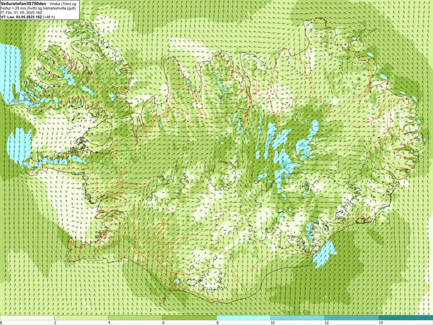This screenshot has width=433, height=325.
Task: Click the 10–12 m/s turquoise legend swatch
Action: (298, 318)
